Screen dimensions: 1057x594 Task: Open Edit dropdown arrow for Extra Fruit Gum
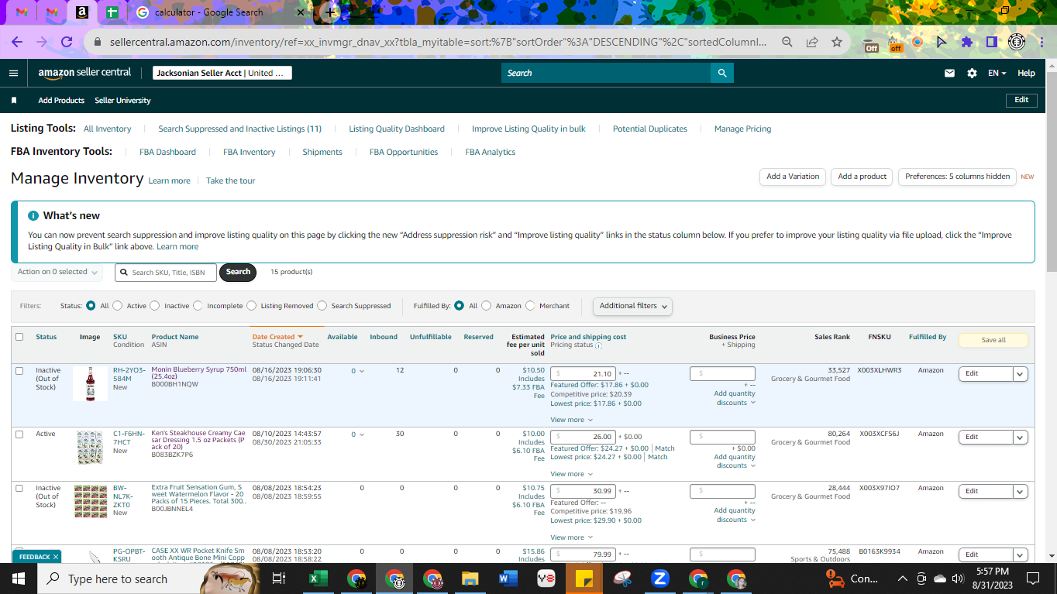1021,491
